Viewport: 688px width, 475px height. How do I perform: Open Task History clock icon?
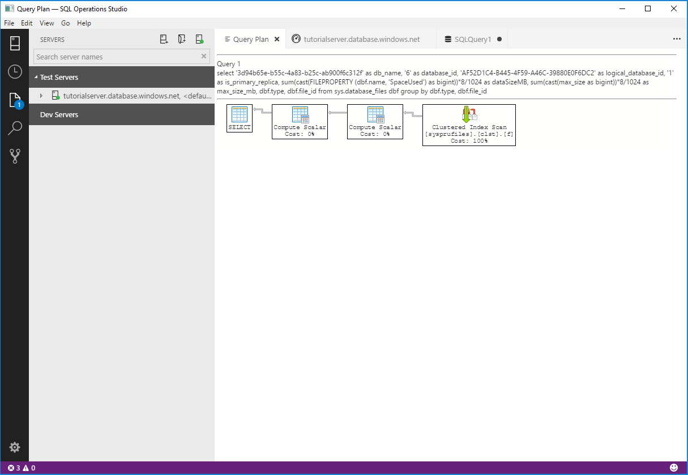(x=15, y=71)
